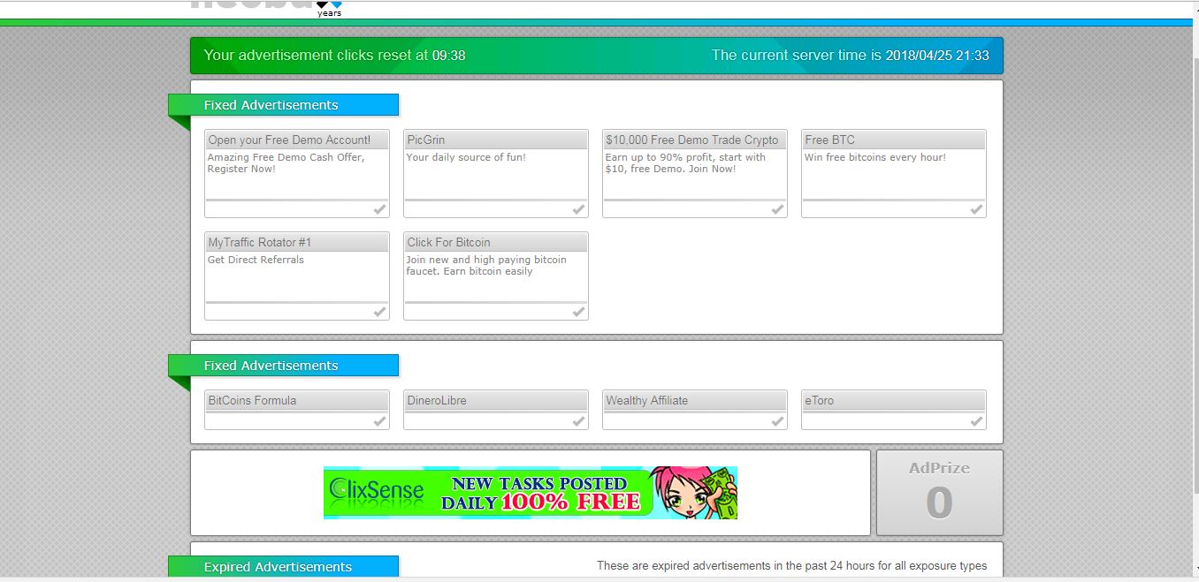Screen dimensions: 1199x582
Task: Click the checkmark icon on the eToro ad
Action: [976, 421]
